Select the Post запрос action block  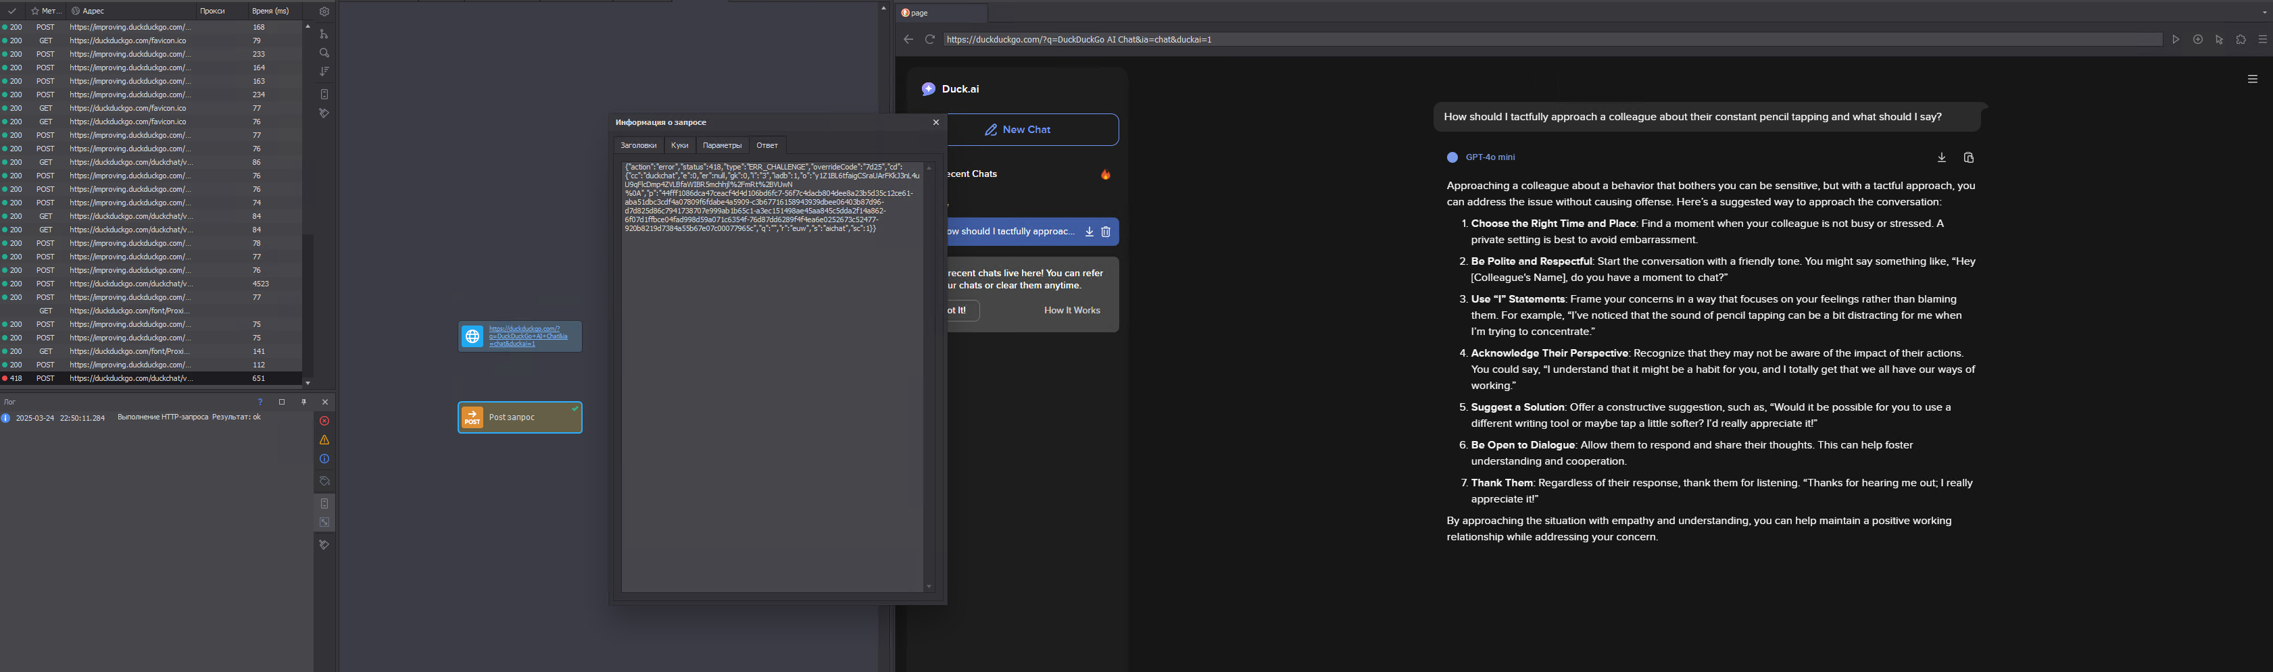(x=520, y=417)
